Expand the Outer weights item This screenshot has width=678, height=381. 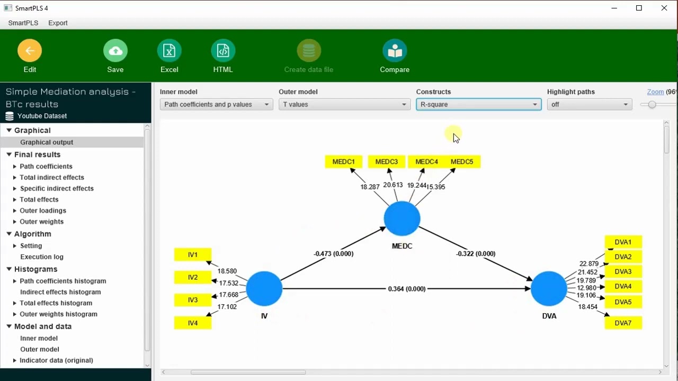(x=15, y=222)
